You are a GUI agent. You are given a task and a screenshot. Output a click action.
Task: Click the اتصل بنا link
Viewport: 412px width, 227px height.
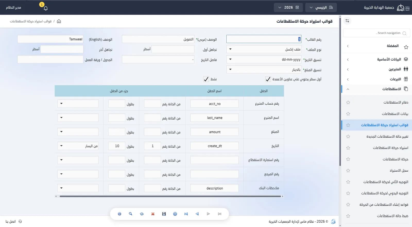(11, 221)
